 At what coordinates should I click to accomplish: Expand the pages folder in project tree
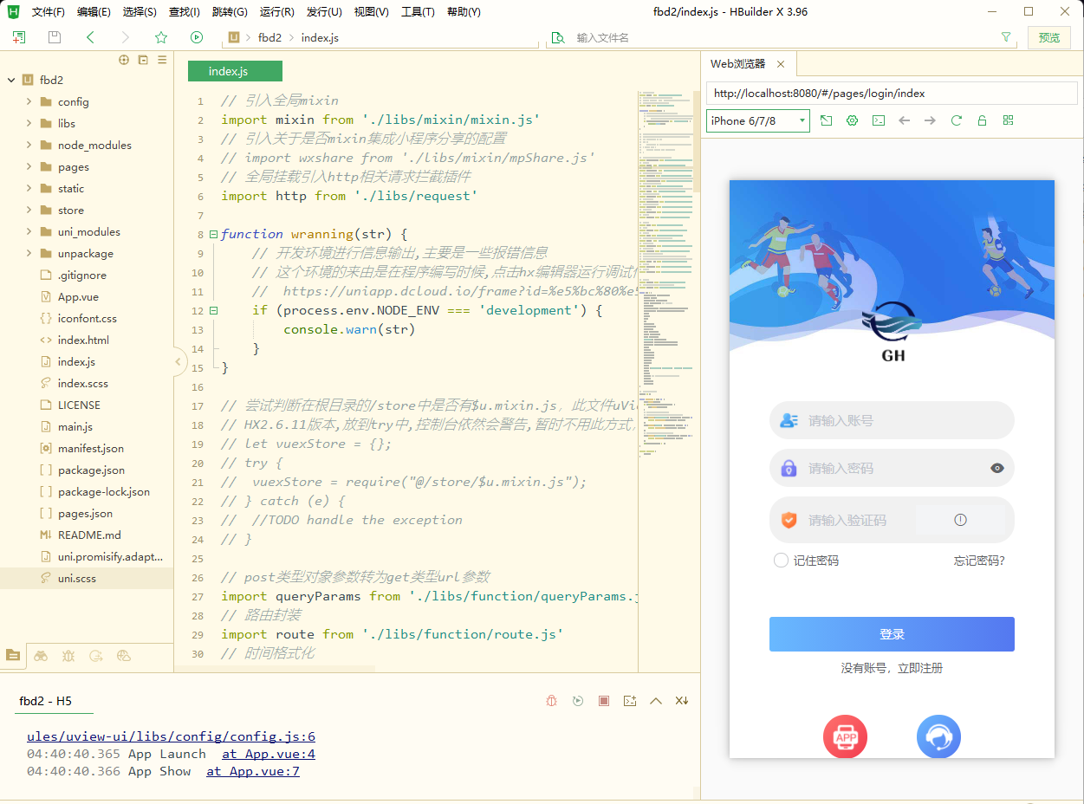(x=29, y=166)
